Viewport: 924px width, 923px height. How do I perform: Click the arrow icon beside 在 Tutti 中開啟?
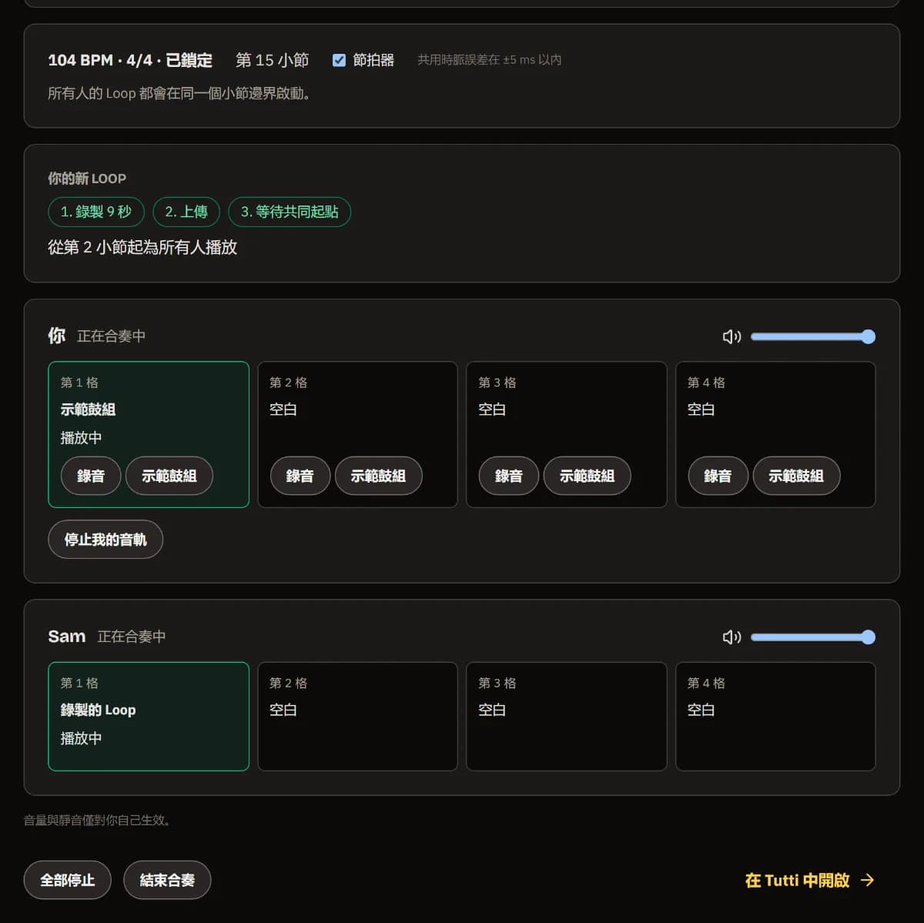coord(868,880)
